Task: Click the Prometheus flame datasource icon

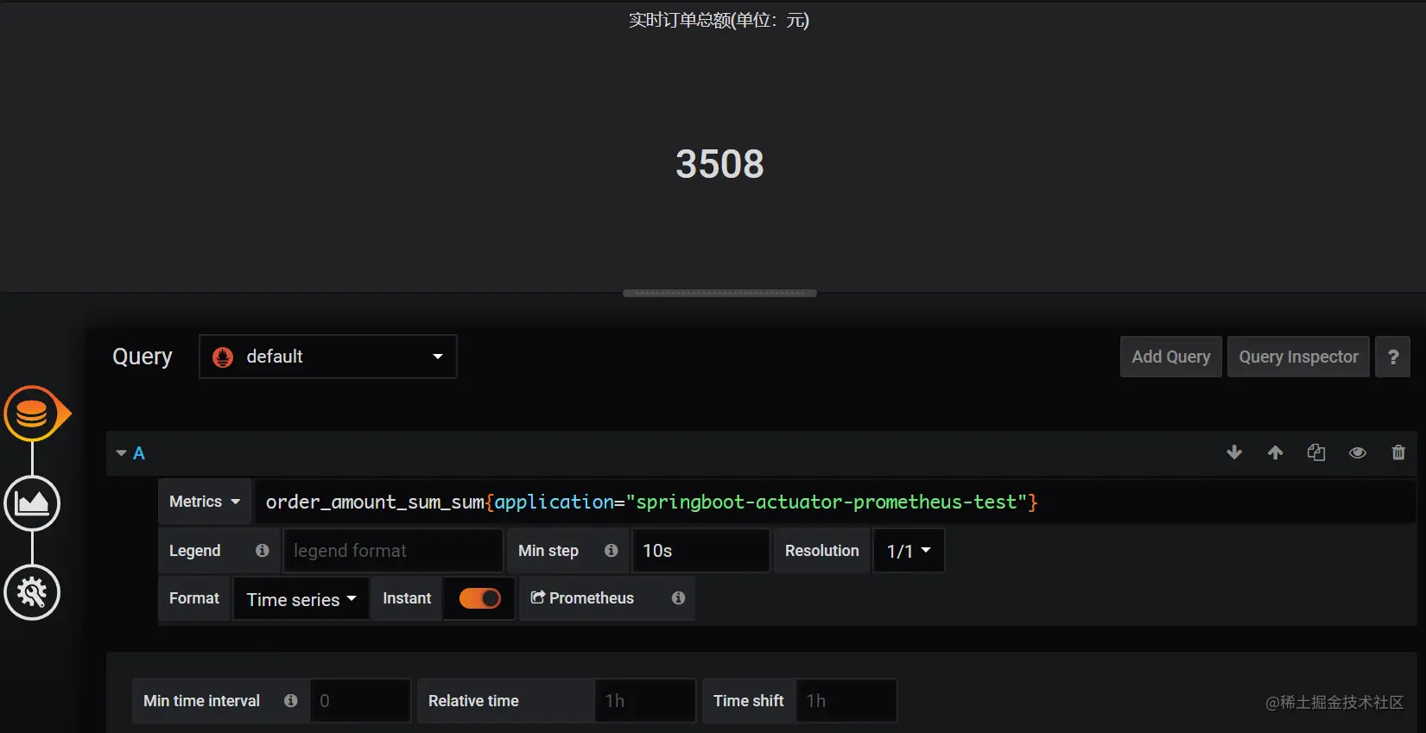Action: click(x=223, y=357)
